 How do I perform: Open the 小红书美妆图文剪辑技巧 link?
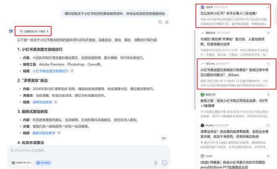tap(50, 71)
